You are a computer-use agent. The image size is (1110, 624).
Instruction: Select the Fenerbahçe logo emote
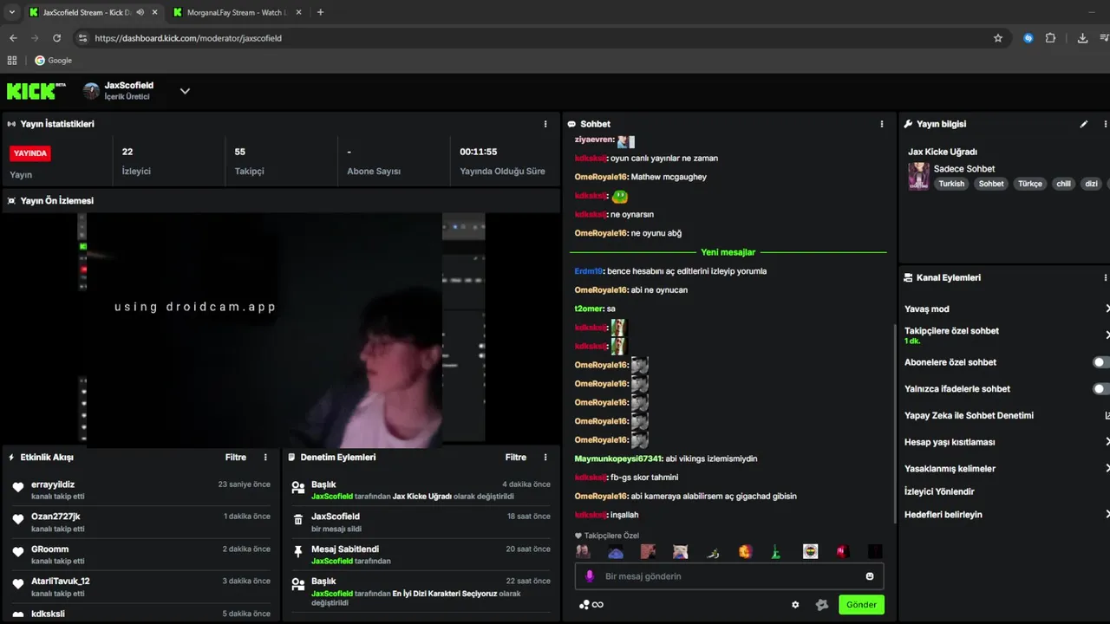810,551
